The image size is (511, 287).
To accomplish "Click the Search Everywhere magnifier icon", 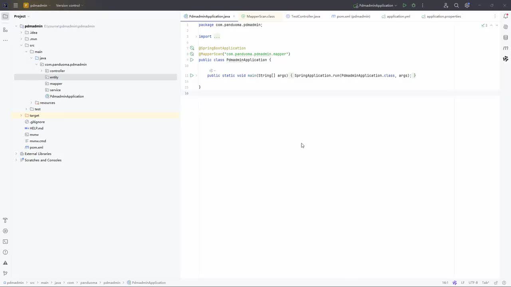I will [x=456, y=6].
